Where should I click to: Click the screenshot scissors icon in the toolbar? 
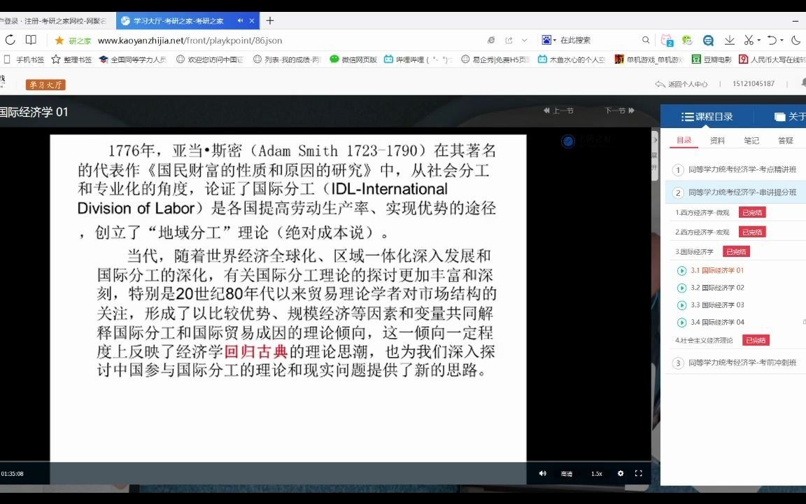pyautogui.click(x=748, y=40)
